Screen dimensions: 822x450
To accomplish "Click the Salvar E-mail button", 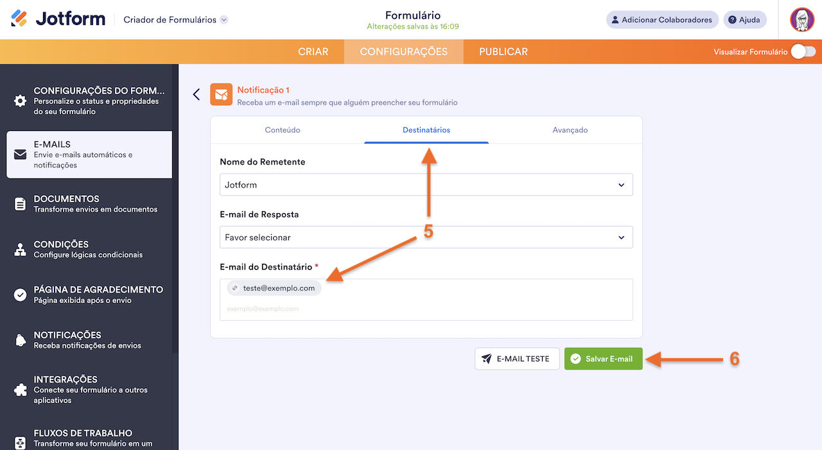I will (603, 359).
